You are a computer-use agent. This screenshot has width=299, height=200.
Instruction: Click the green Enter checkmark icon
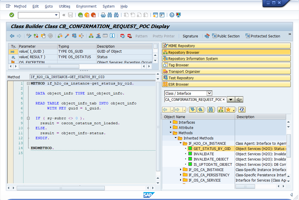click(12, 15)
